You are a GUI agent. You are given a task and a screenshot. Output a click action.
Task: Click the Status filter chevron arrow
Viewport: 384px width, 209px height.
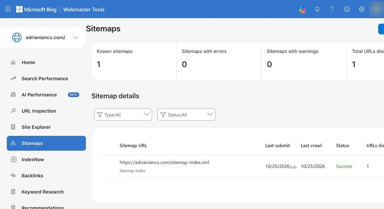210,114
